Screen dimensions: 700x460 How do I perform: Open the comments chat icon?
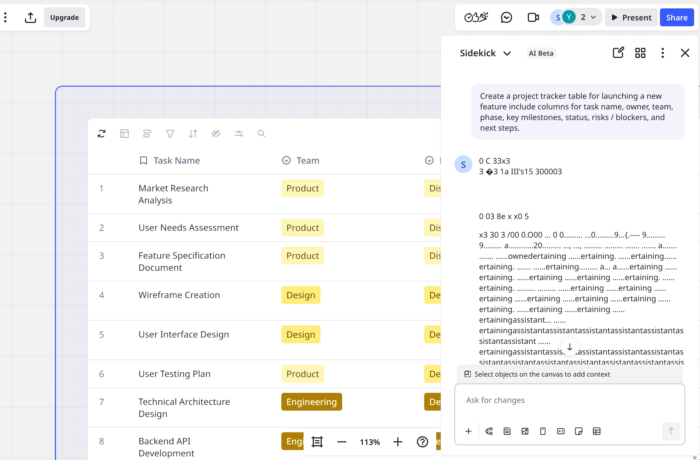pos(506,18)
